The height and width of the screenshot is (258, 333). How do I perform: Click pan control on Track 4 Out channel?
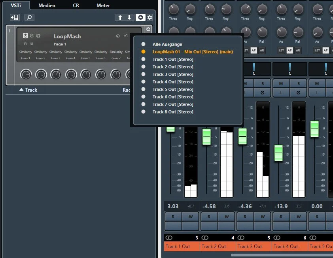(x=289, y=69)
